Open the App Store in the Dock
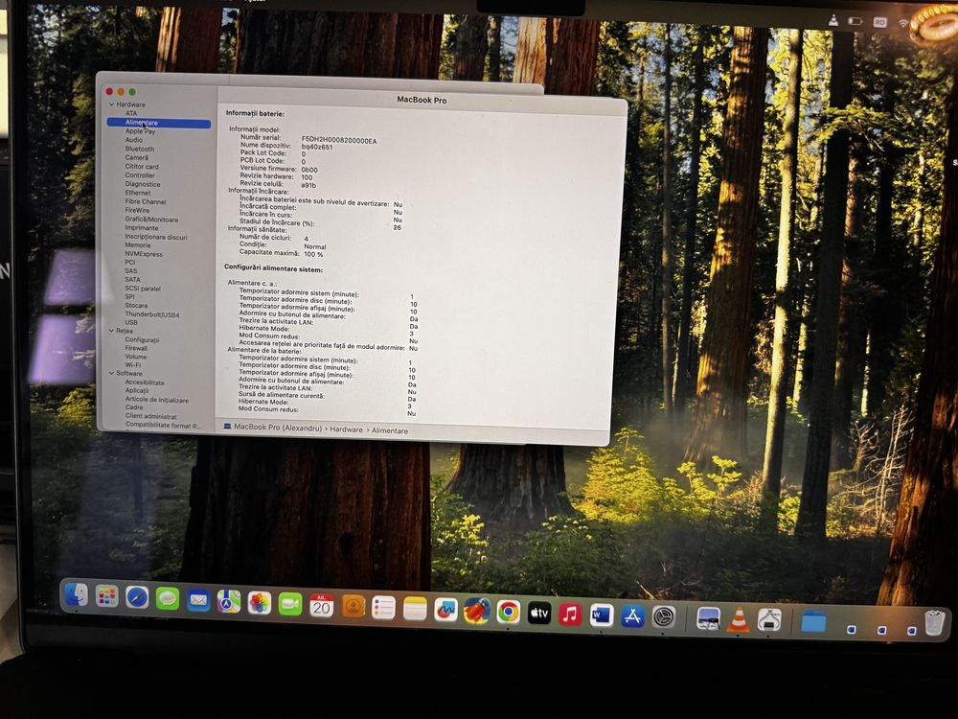958x719 pixels. [632, 616]
